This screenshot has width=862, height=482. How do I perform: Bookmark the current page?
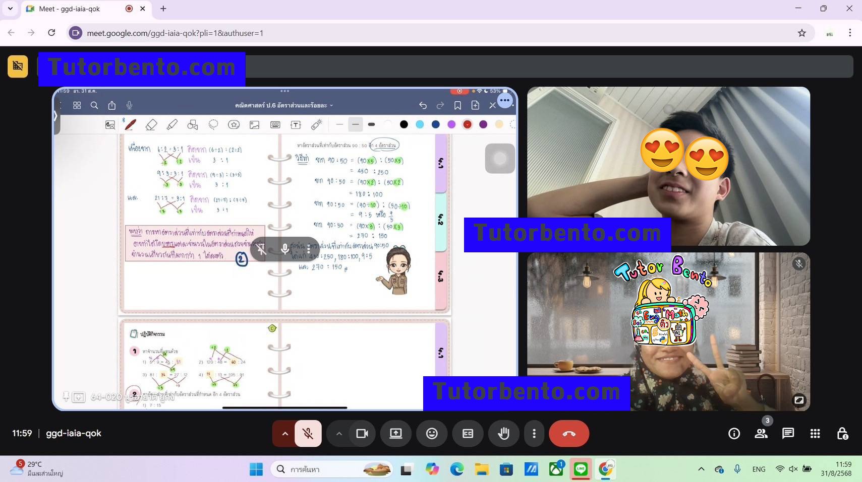click(x=457, y=105)
